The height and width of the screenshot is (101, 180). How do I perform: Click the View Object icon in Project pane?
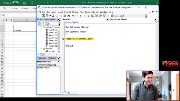pyautogui.click(x=43, y=24)
